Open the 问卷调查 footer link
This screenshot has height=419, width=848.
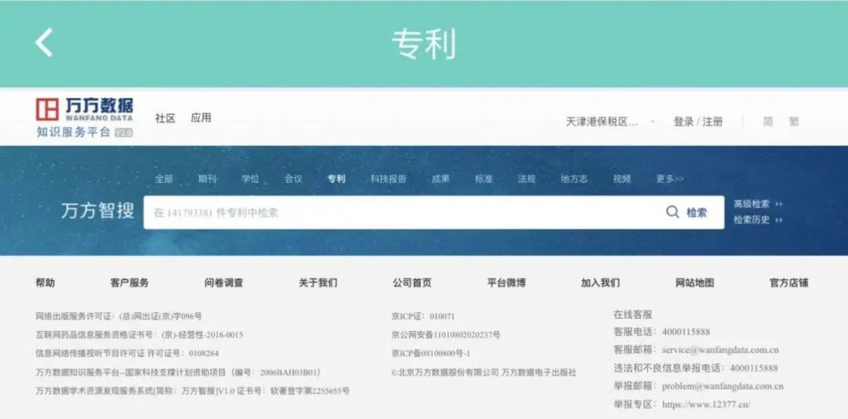223,283
